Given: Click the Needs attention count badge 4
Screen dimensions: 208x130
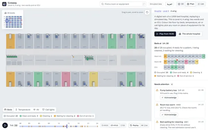Looking at the screenshot, I should (x=172, y=84).
